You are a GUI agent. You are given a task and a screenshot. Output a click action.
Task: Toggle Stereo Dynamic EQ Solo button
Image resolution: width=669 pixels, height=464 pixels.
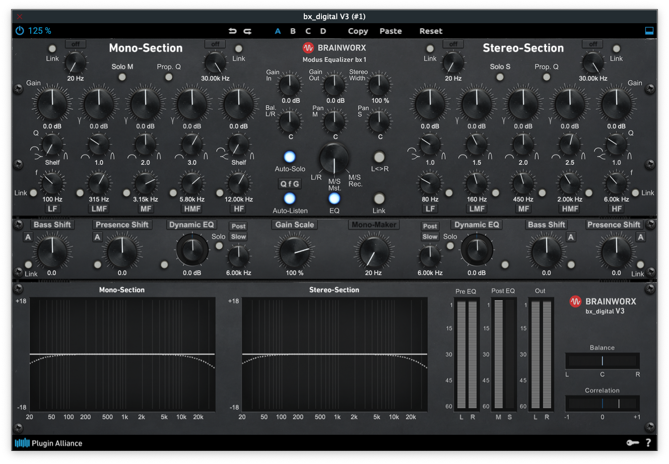(450, 246)
